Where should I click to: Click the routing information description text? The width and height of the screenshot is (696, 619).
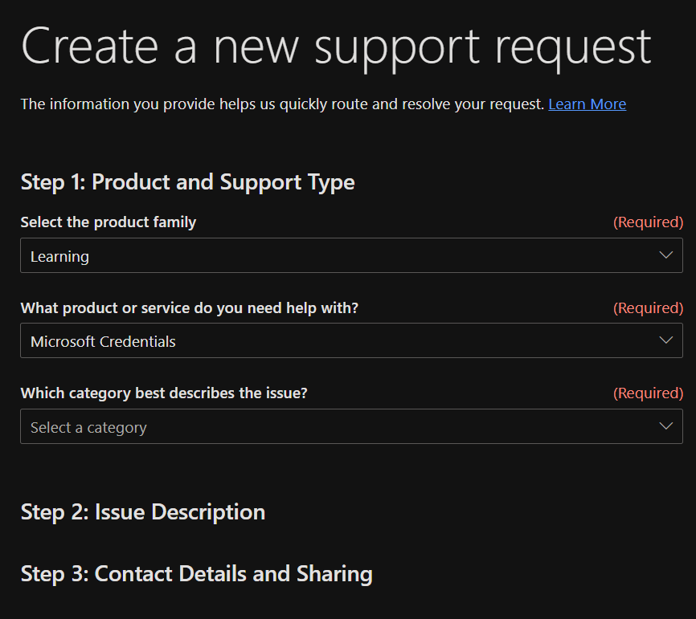pos(282,104)
